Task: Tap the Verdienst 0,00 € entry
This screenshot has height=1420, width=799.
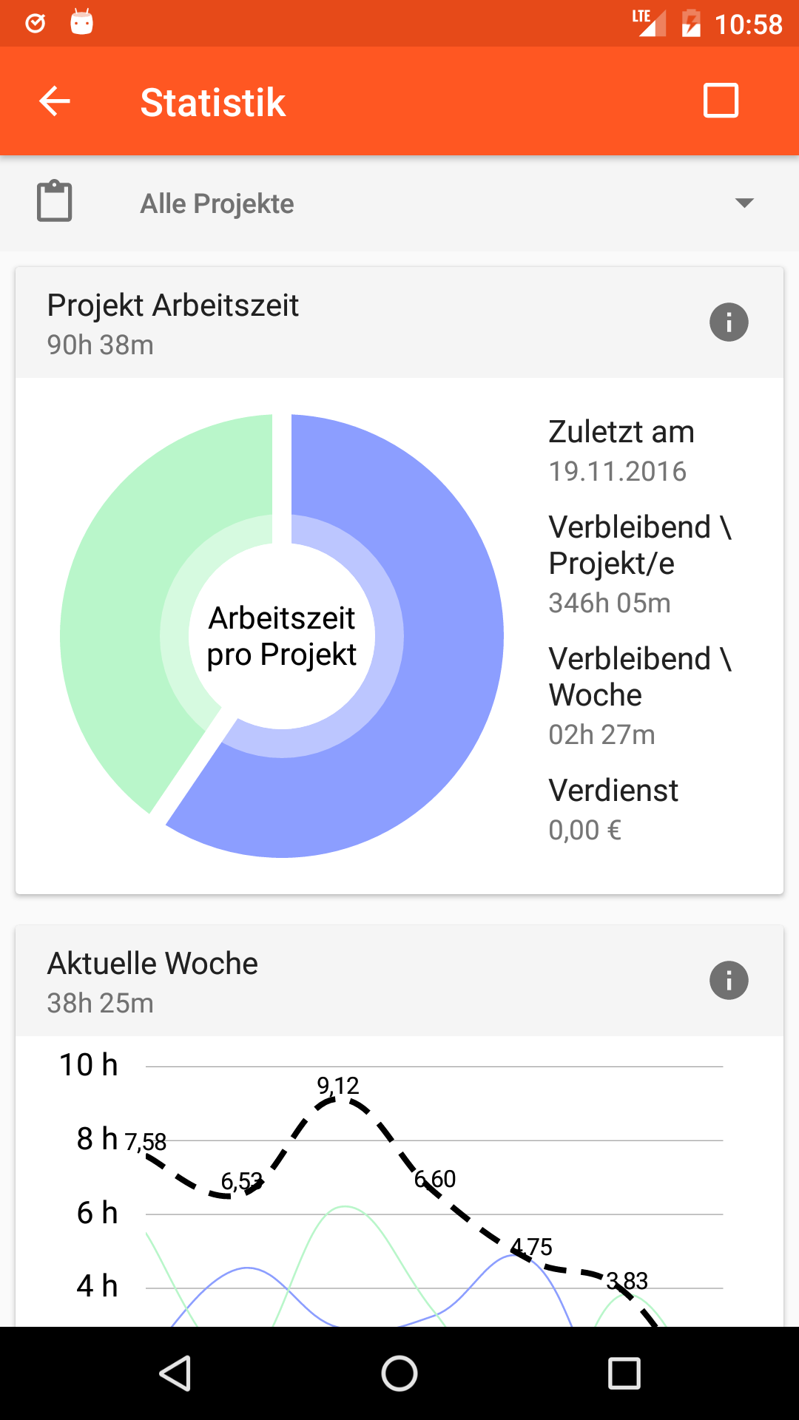Action: pos(613,810)
